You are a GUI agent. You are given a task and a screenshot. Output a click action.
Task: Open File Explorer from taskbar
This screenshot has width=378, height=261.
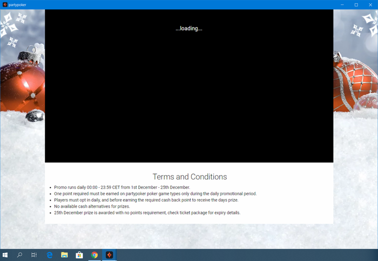pyautogui.click(x=64, y=255)
